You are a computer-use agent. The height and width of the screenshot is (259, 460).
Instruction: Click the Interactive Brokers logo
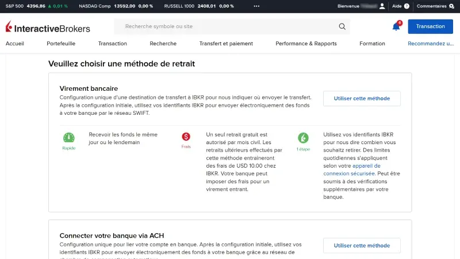click(x=48, y=26)
